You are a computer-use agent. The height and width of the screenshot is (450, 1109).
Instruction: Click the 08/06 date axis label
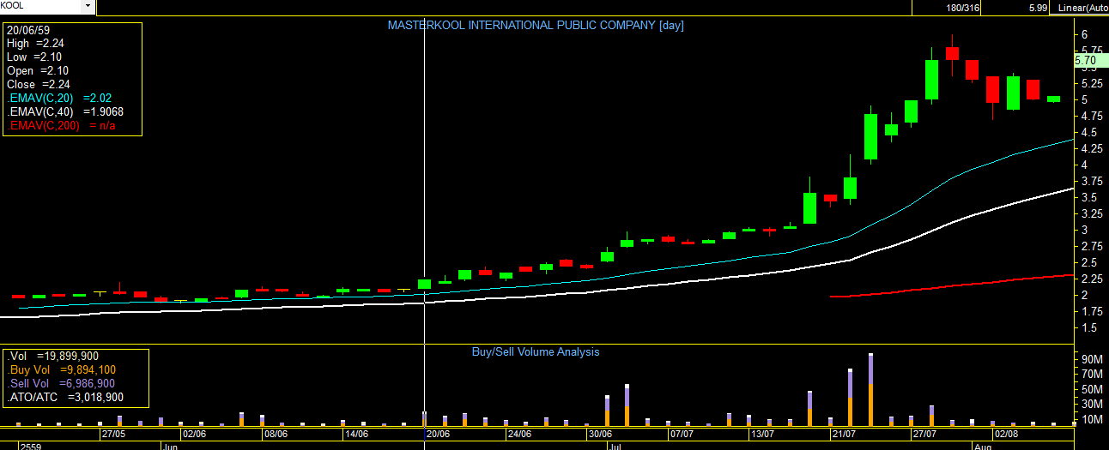tap(275, 435)
